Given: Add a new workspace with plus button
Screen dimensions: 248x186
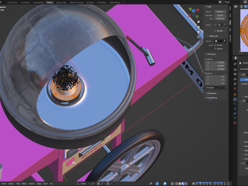Looking at the screenshot, I should (123, 3).
